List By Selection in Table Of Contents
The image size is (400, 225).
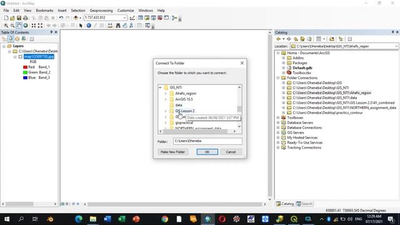[24, 39]
